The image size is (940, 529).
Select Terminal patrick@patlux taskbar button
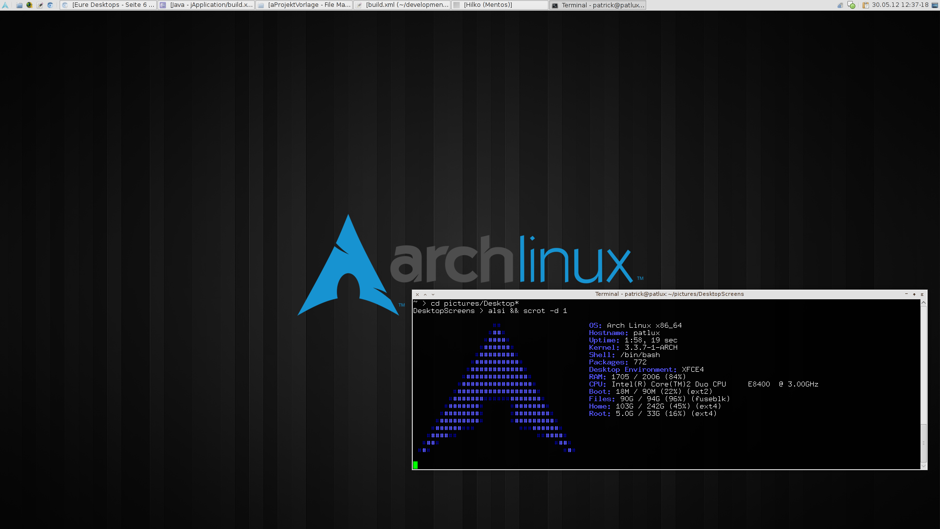tap(598, 5)
